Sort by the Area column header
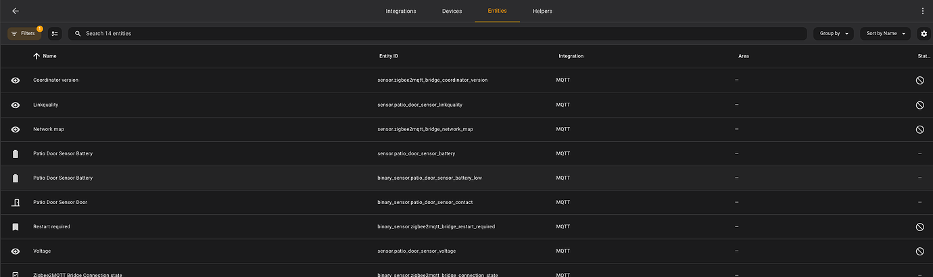Screen dimensions: 933x277 pyautogui.click(x=743, y=56)
